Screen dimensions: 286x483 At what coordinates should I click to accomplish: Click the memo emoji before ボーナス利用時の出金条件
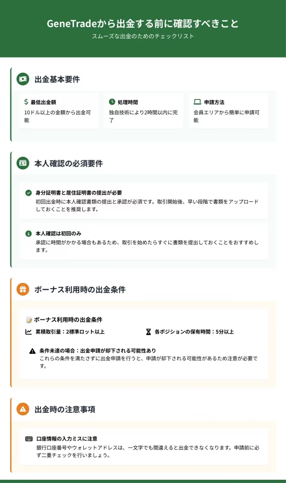pos(29,319)
